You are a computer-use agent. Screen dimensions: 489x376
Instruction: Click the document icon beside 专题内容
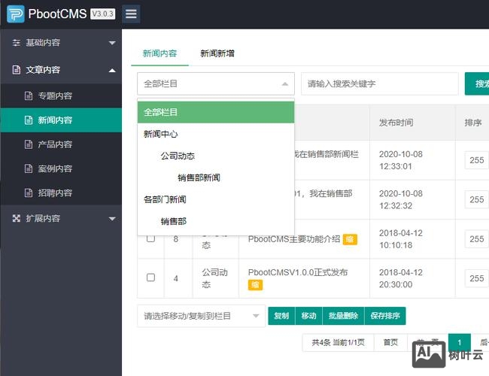(x=29, y=96)
